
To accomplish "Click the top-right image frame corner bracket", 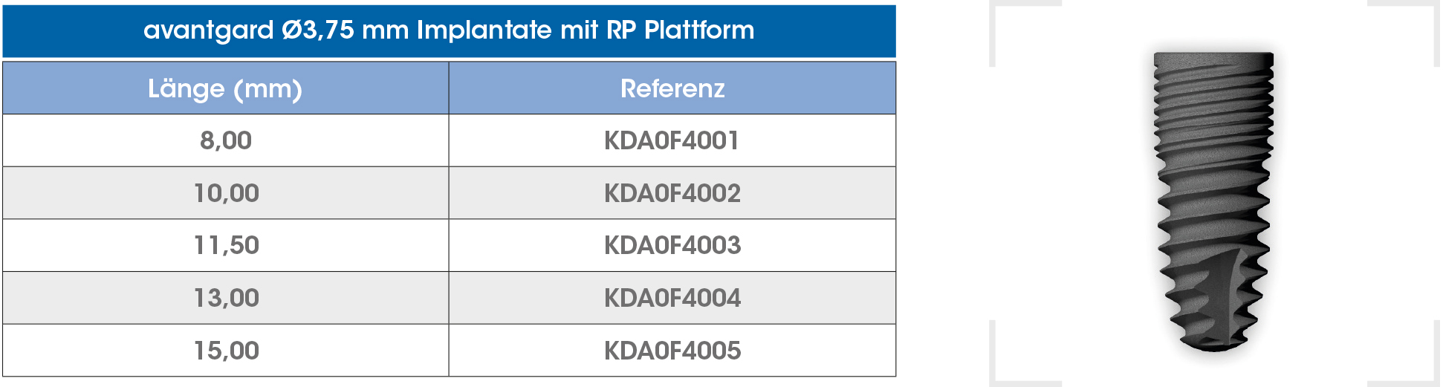I will click(1404, 33).
